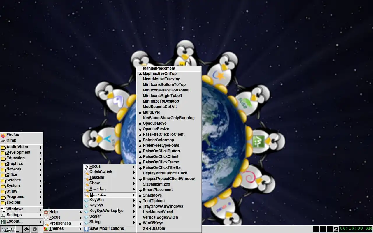Select the ManualPlacement entry
The image size is (373, 233).
[x=169, y=68]
